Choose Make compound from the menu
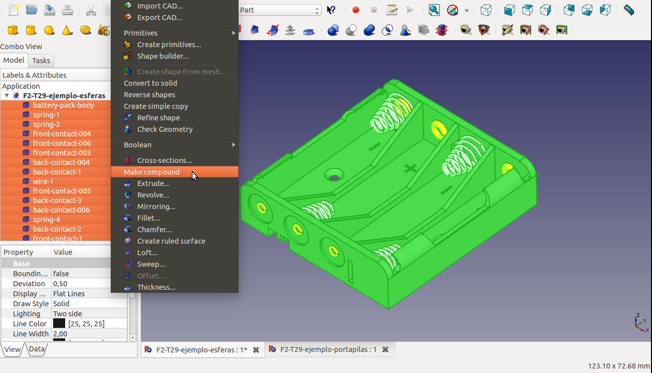The height and width of the screenshot is (373, 652). click(x=151, y=172)
